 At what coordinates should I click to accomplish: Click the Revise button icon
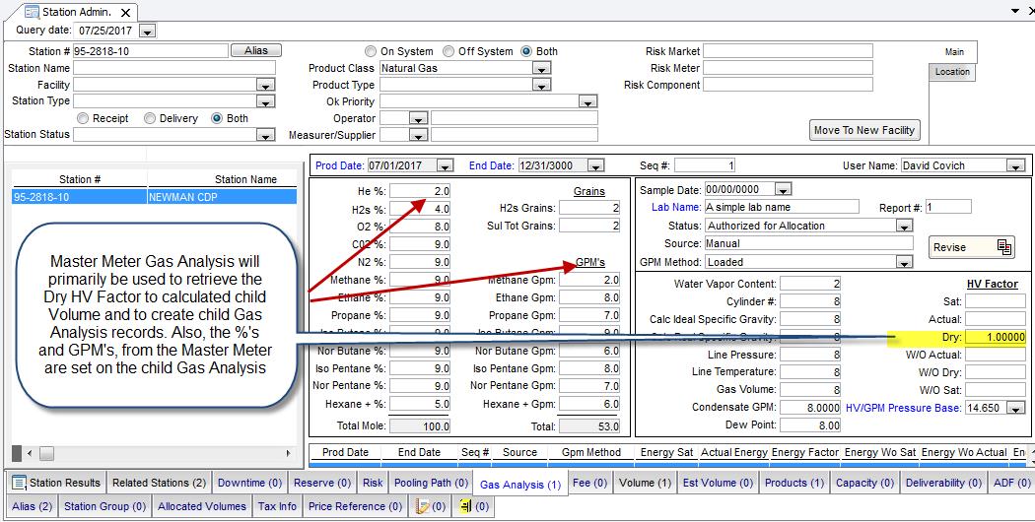1004,247
